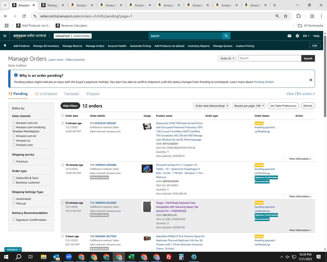Open the Manage All Inventory menu item

[46, 46]
